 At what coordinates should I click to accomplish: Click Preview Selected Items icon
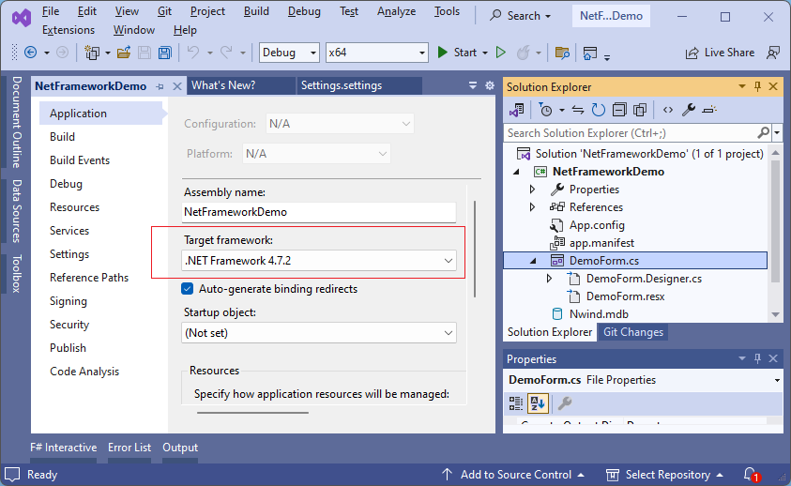(x=709, y=110)
